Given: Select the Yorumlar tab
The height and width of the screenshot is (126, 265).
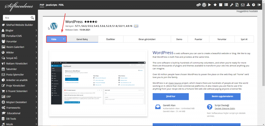Looking at the screenshot, I should click(222, 39).
